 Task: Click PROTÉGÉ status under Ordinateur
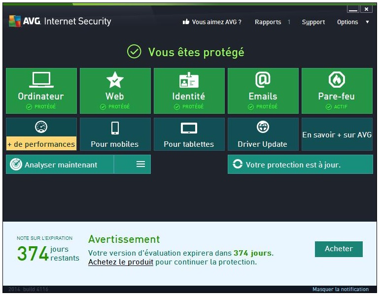click(x=41, y=106)
